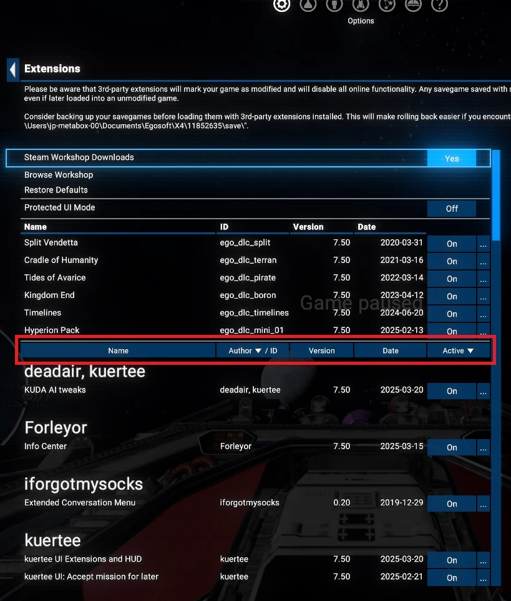This screenshot has height=601, width=511.
Task: Open more options for Tides of Avarice
Action: coord(484,279)
